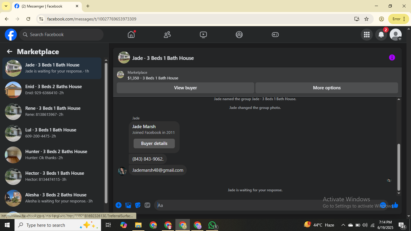
Task: Click the chat scrollbar up arrow
Action: click(399, 99)
